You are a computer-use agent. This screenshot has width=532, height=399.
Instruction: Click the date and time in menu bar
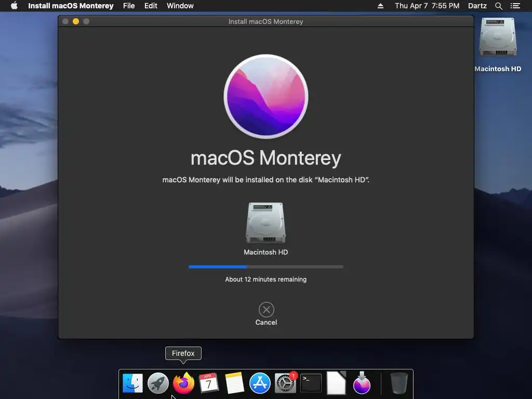pos(427,6)
